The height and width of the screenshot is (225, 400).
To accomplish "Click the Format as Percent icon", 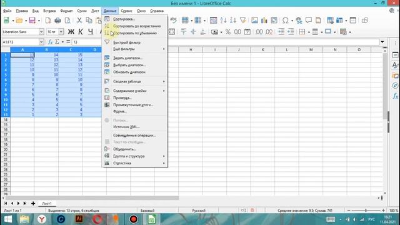I will coord(227,32).
